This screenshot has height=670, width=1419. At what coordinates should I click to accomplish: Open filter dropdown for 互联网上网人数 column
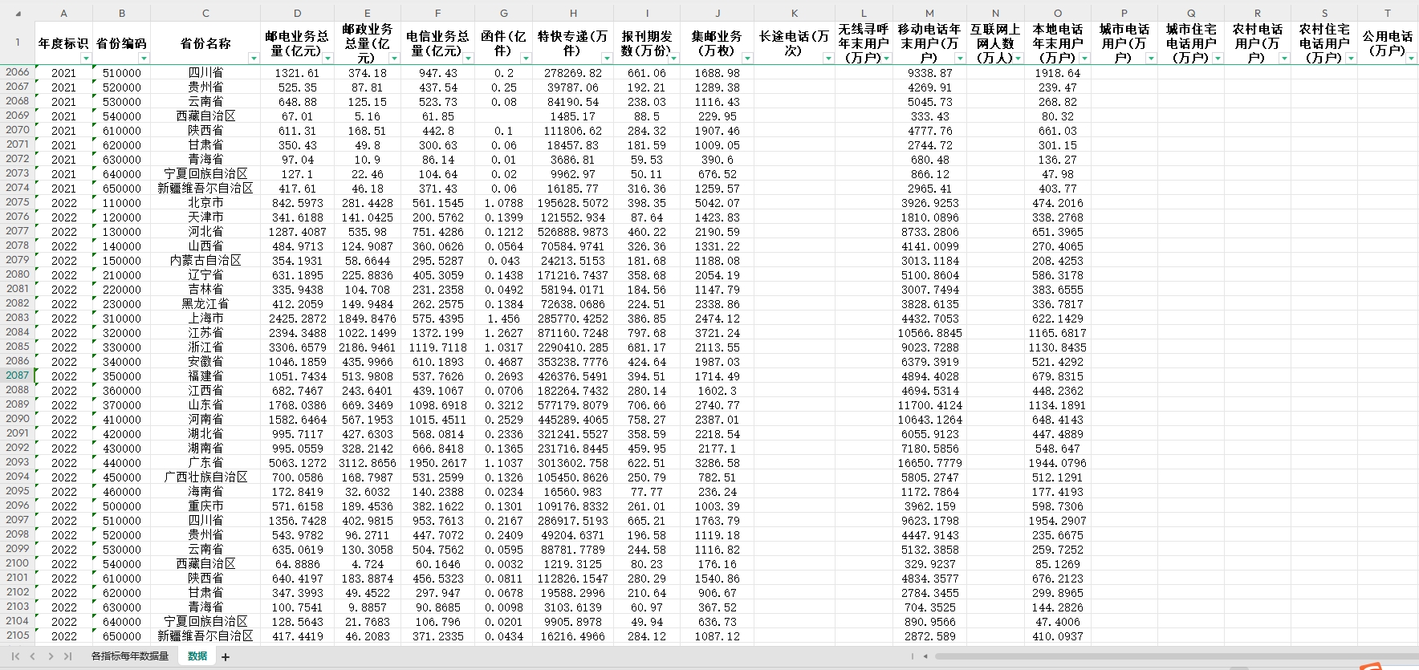1019,58
